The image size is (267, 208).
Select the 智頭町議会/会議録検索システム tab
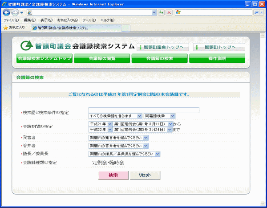pyautogui.click(x=76, y=28)
